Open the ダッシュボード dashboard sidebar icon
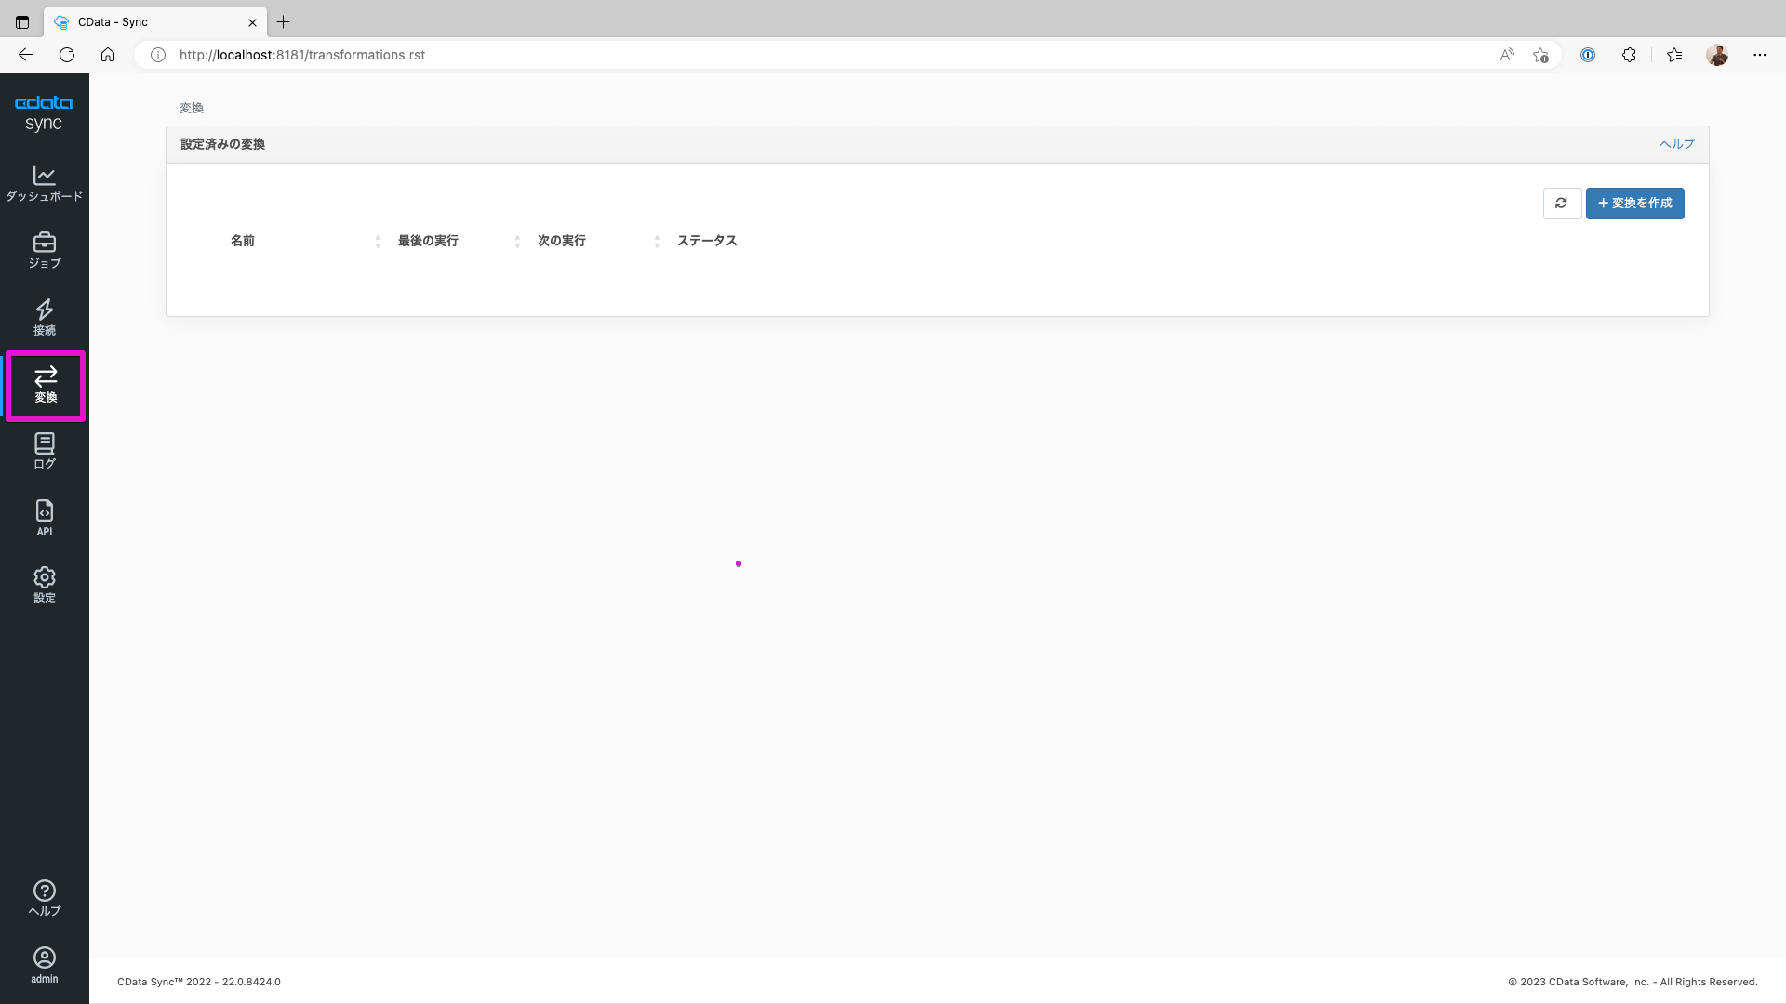This screenshot has width=1786, height=1004. [44, 183]
